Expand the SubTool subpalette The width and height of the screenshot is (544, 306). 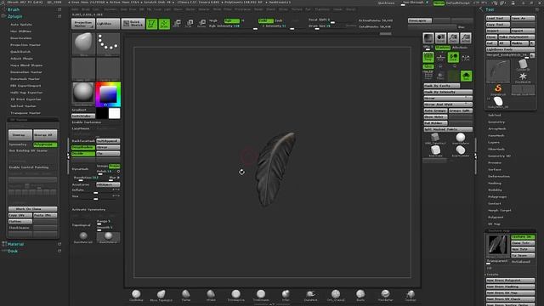(495, 115)
